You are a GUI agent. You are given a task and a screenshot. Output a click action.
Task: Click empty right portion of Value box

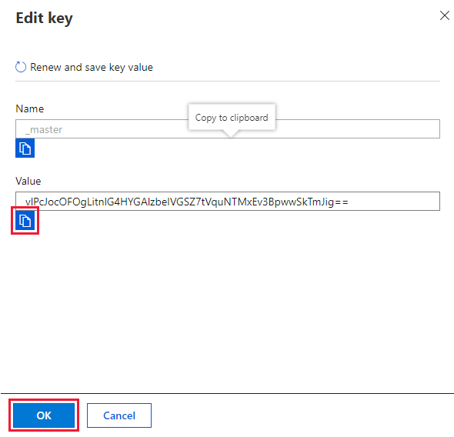click(394, 201)
